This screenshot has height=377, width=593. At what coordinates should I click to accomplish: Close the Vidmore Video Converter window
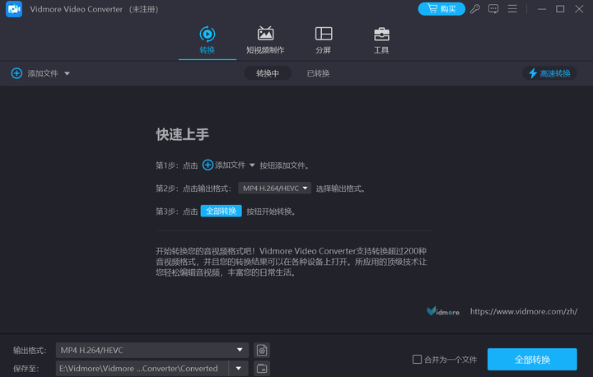point(579,9)
